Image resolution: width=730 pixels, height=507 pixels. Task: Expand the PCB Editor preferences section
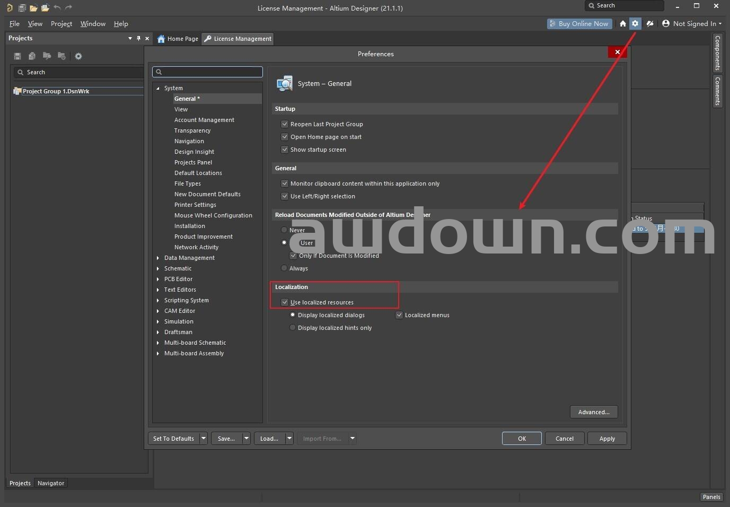point(158,279)
